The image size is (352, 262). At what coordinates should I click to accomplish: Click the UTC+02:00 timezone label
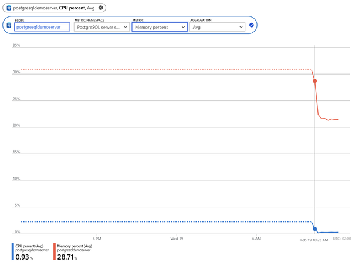point(341,239)
